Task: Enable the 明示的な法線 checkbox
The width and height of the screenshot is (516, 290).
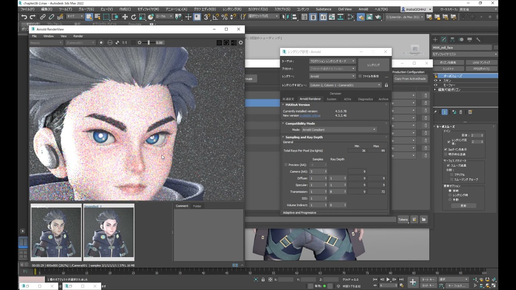Action: tap(446, 154)
